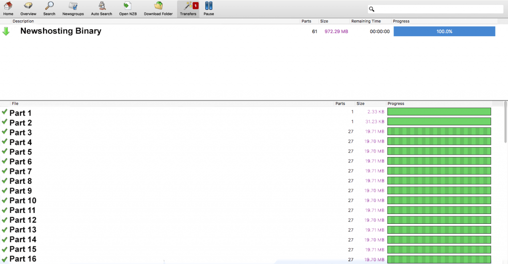The height and width of the screenshot is (264, 508).
Task: Select the Newshosting Binary transfer row
Action: click(249, 31)
